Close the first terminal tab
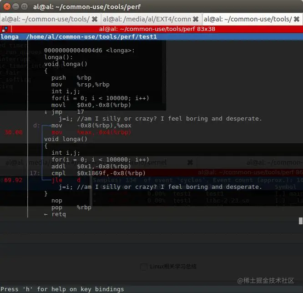Viewport: 303px width, 293px height. (95, 19)
